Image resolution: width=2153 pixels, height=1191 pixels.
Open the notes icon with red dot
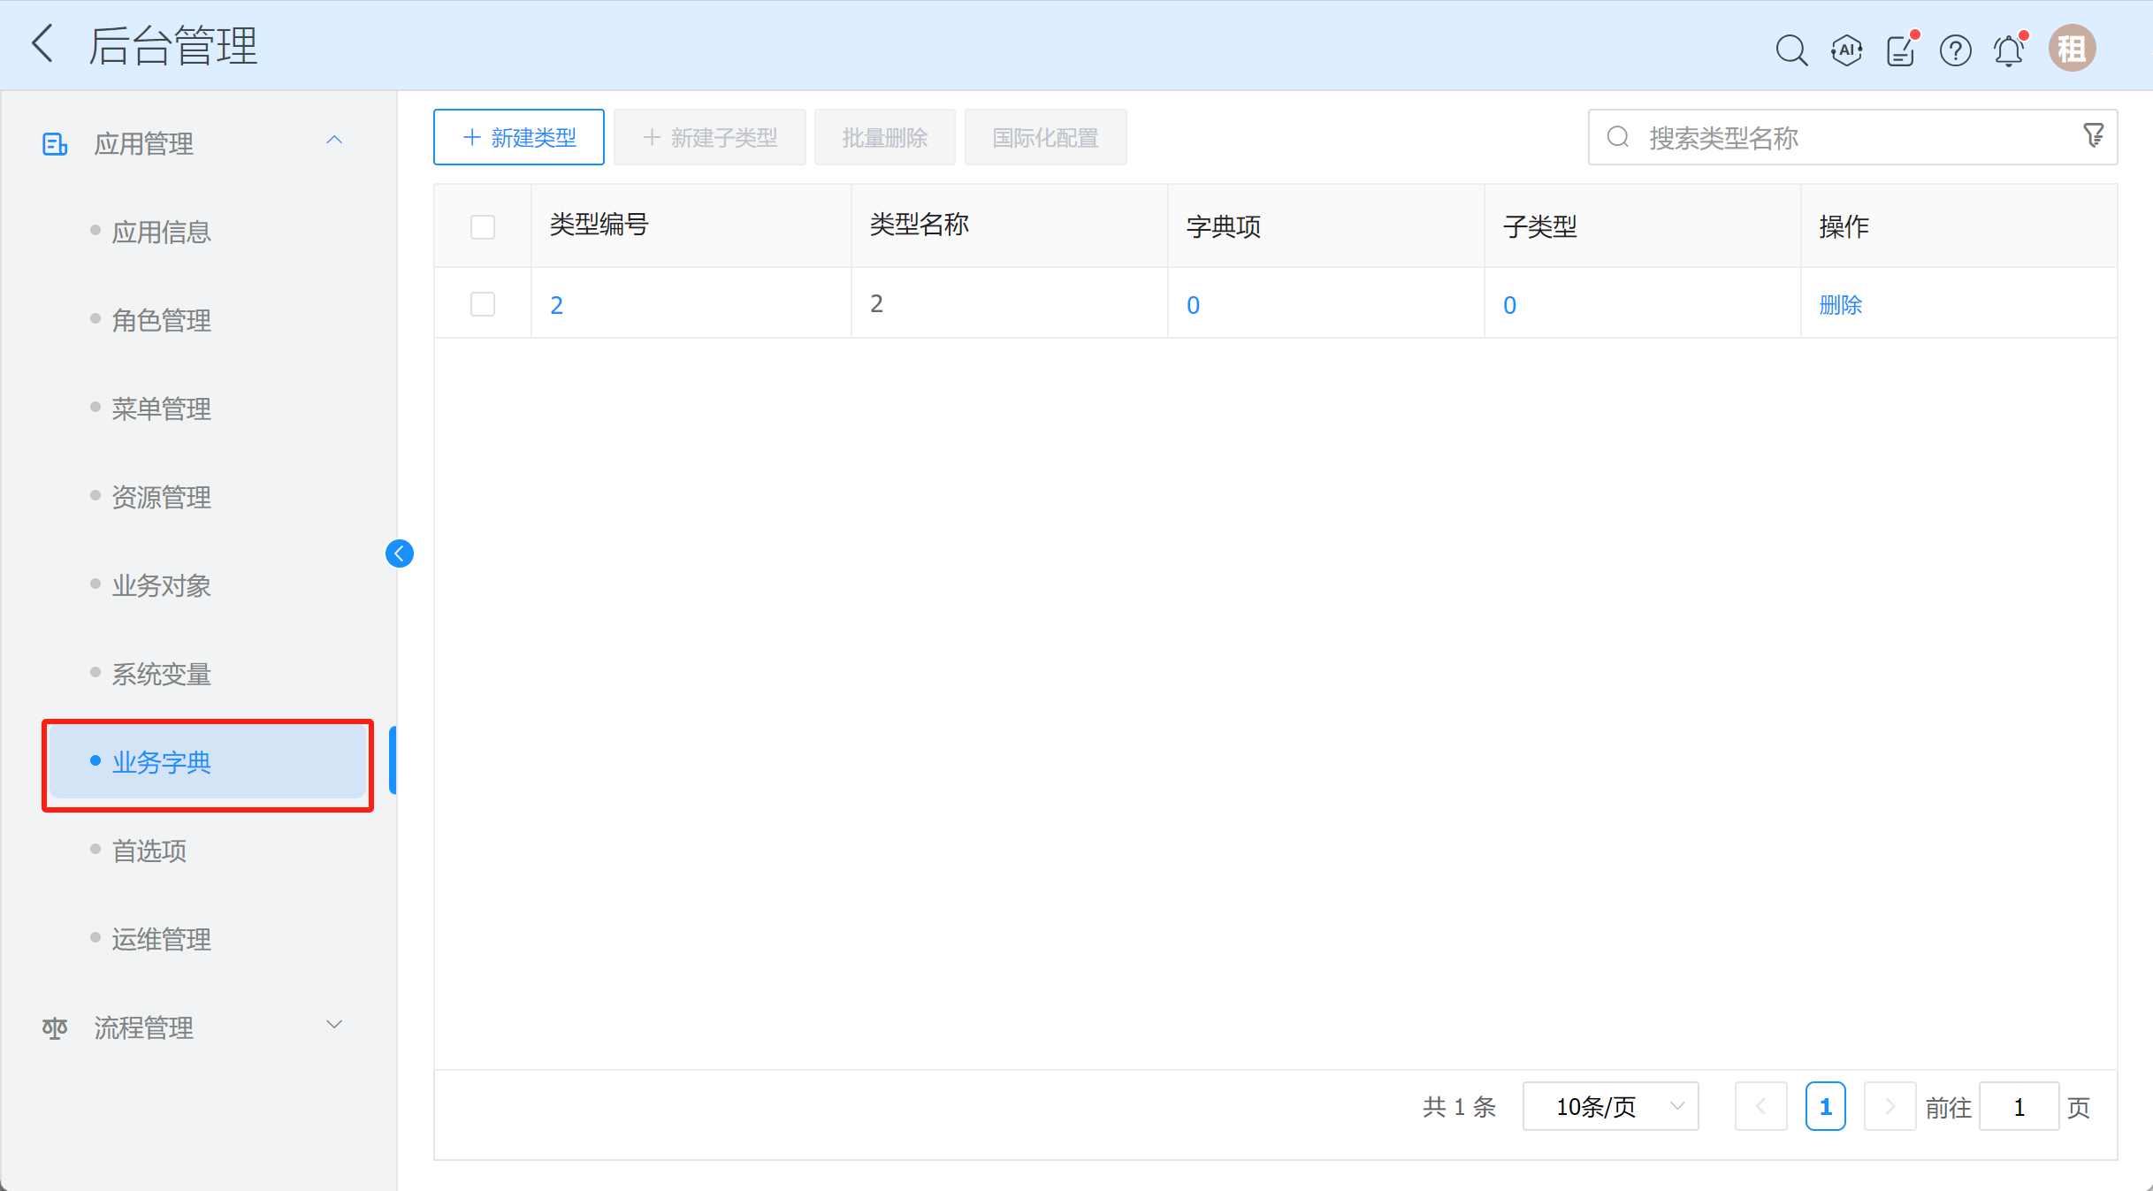point(1900,50)
